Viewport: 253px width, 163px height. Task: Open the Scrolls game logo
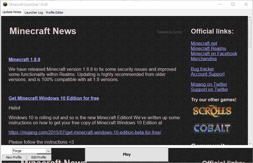coord(212,111)
